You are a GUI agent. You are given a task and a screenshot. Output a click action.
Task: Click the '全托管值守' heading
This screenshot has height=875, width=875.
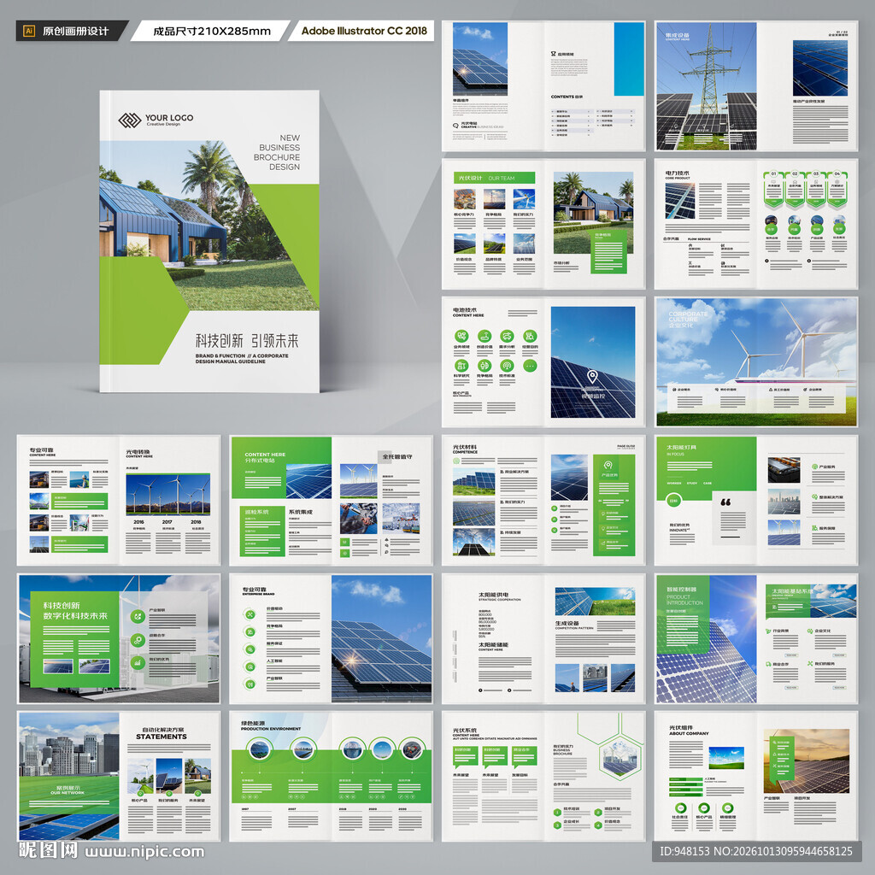point(397,456)
